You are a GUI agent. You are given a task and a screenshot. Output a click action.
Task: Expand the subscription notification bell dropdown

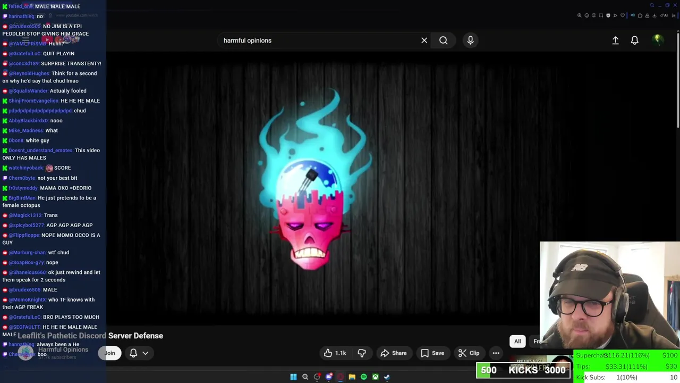(139, 353)
